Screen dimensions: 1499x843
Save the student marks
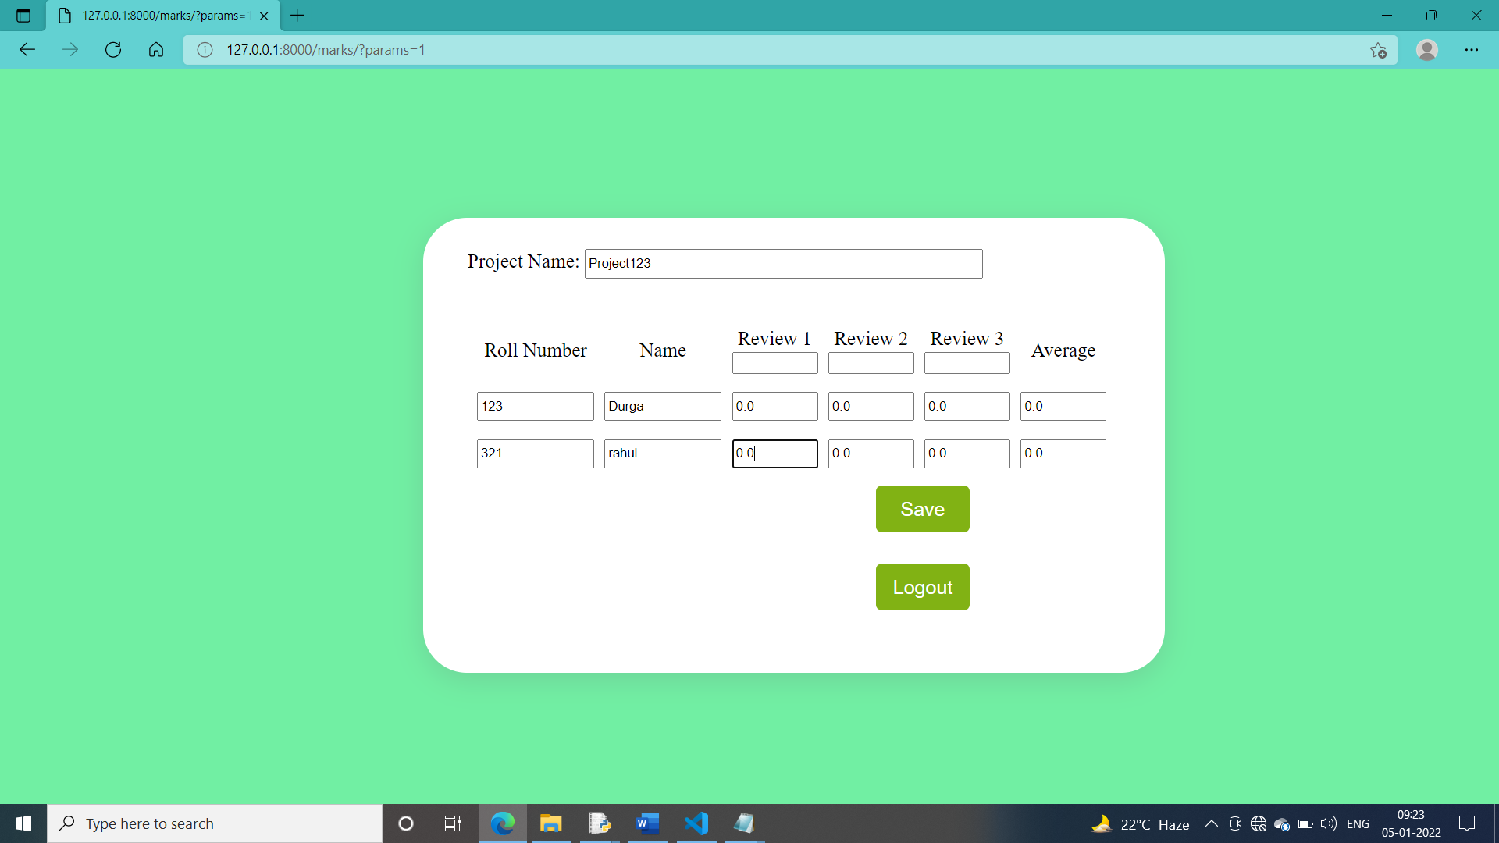click(x=922, y=508)
